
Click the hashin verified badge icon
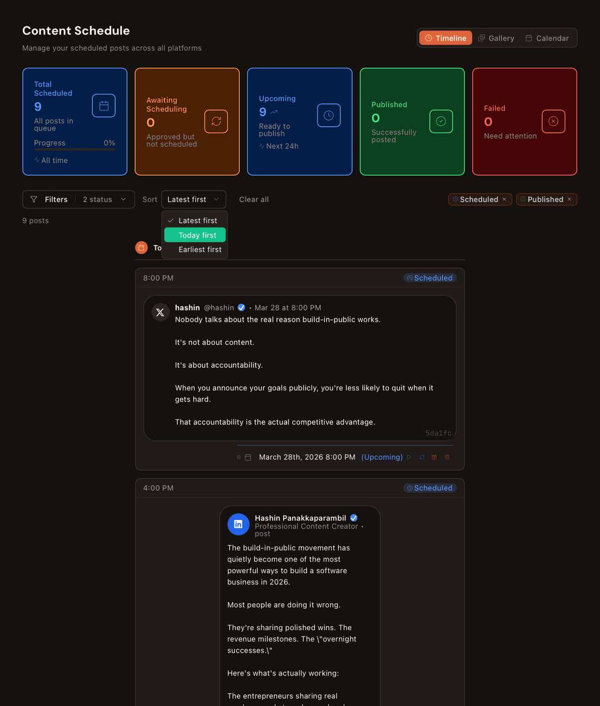click(242, 307)
